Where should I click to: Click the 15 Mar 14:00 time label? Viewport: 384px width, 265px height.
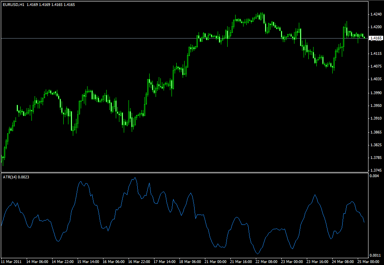tap(88, 261)
